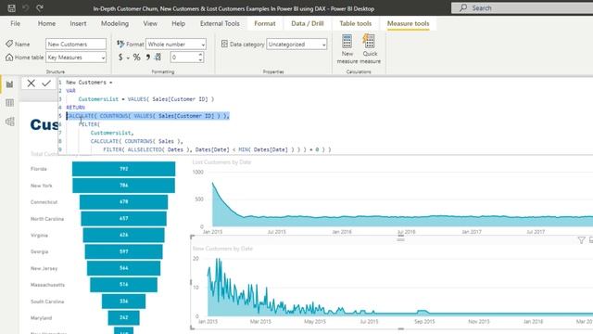The height and width of the screenshot is (334, 593).
Task: Click the Maryland bar in funnel
Action: pyautogui.click(x=123, y=317)
